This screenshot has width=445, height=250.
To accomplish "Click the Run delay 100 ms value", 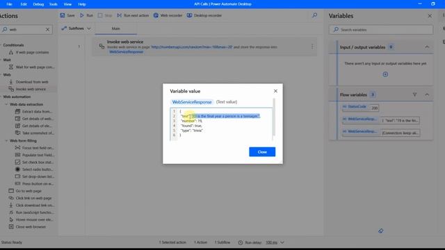I will 271,242.
